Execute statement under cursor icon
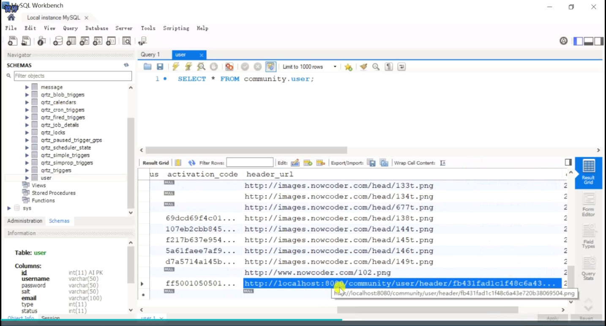This screenshot has height=326, width=606. (x=188, y=67)
